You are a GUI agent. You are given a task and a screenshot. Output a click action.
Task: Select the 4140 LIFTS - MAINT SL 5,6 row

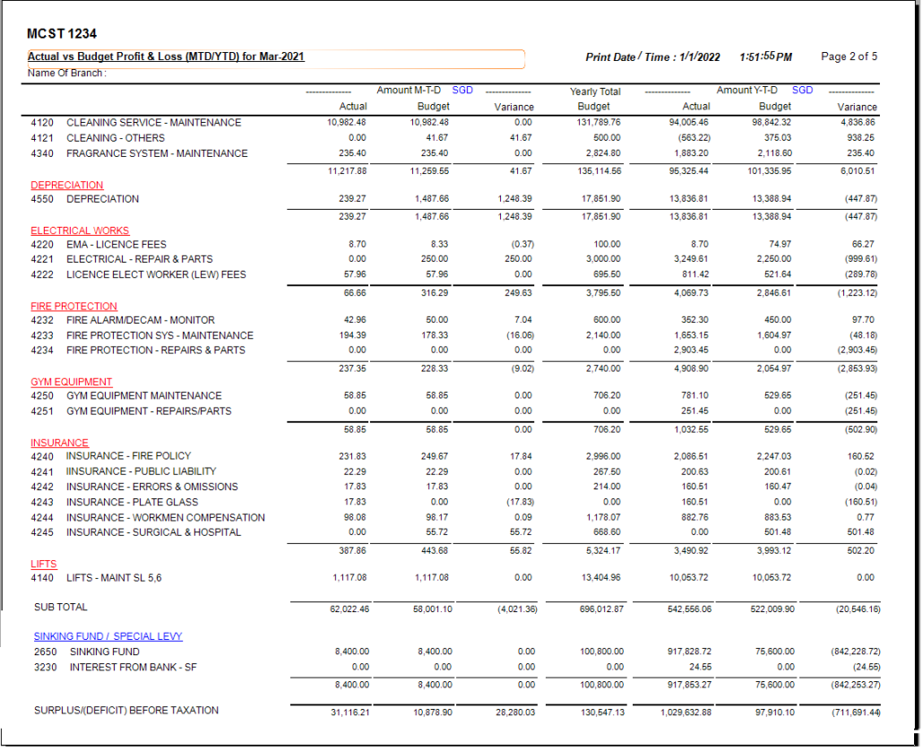point(97,578)
